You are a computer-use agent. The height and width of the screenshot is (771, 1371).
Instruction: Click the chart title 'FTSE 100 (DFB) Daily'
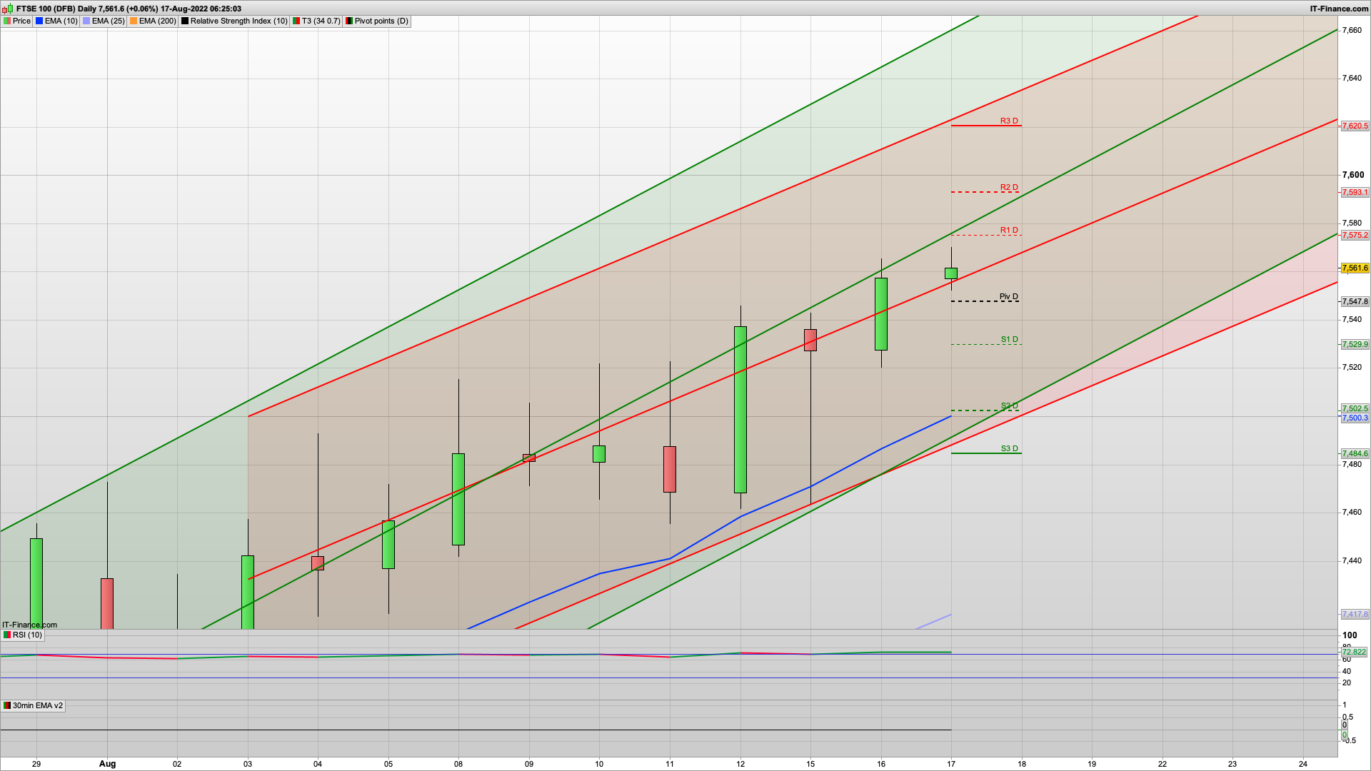coord(56,9)
